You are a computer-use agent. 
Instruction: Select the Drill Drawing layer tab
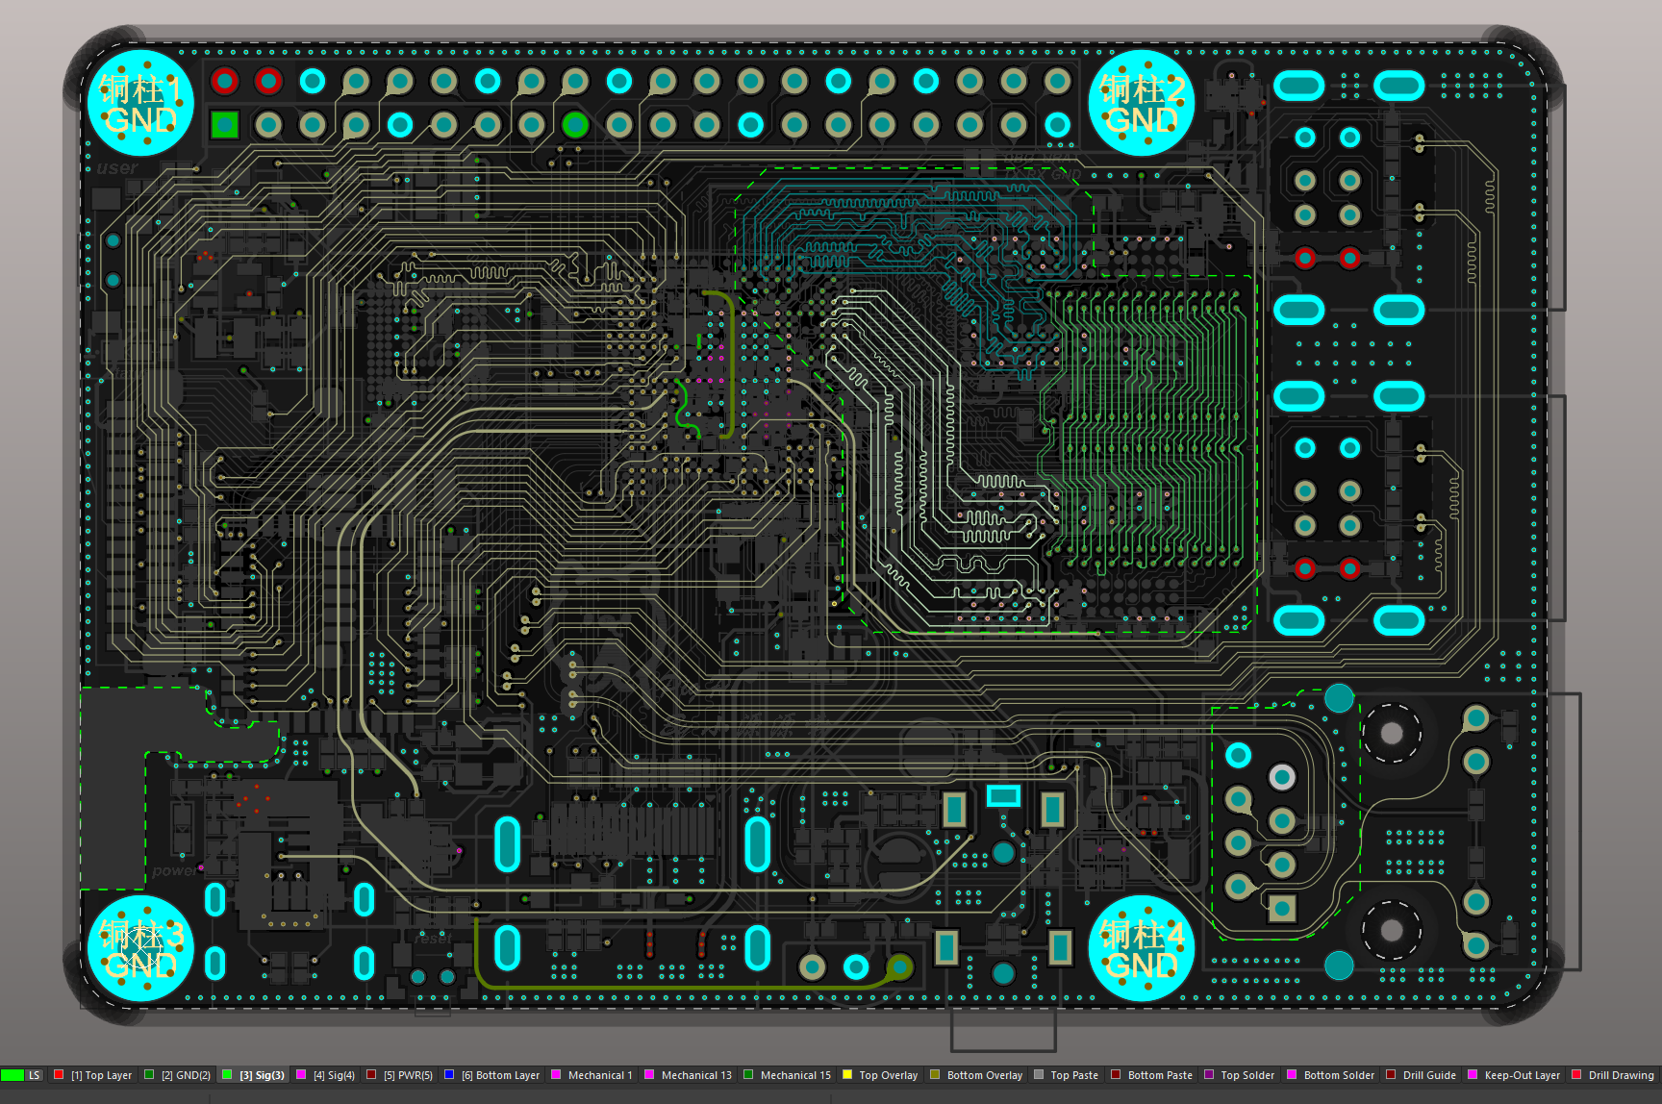pyautogui.click(x=1621, y=1075)
